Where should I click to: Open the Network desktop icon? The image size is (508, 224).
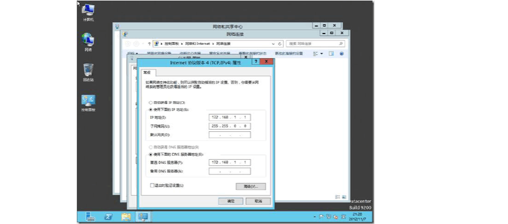(88, 43)
